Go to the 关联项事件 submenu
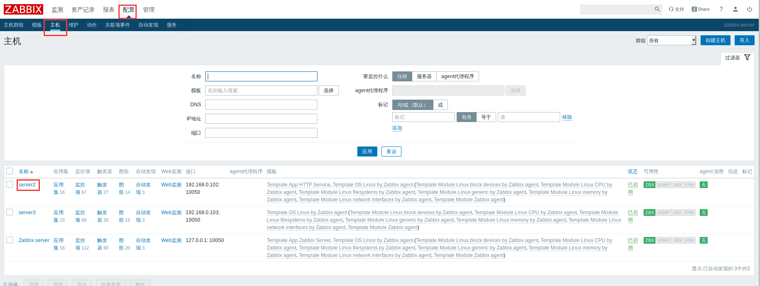760x286 pixels. 118,25
